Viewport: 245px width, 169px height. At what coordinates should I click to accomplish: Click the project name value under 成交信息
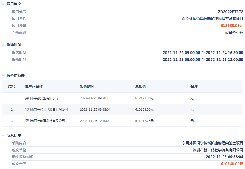213,143
